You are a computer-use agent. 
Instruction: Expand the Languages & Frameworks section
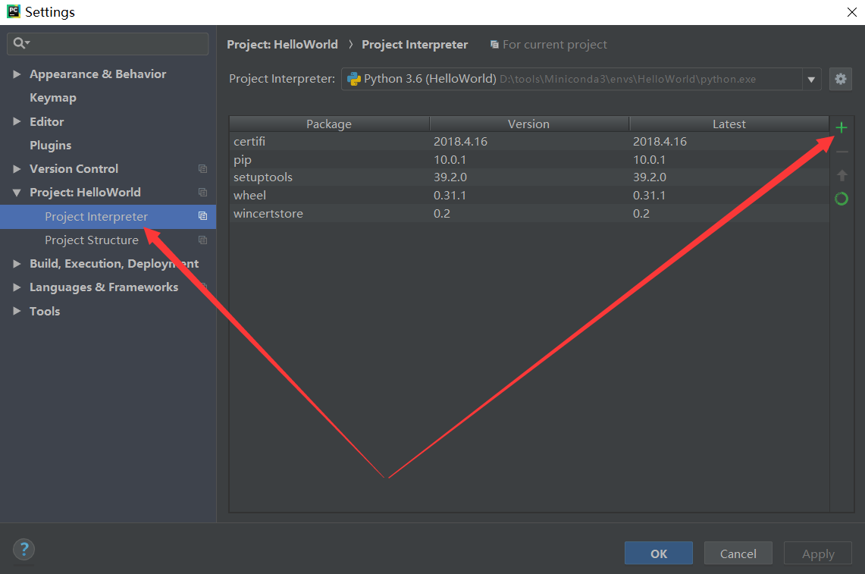[17, 287]
